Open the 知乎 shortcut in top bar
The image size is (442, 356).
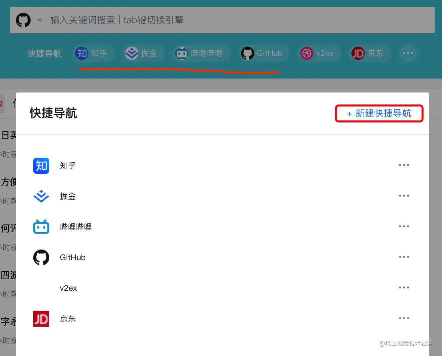(x=94, y=53)
